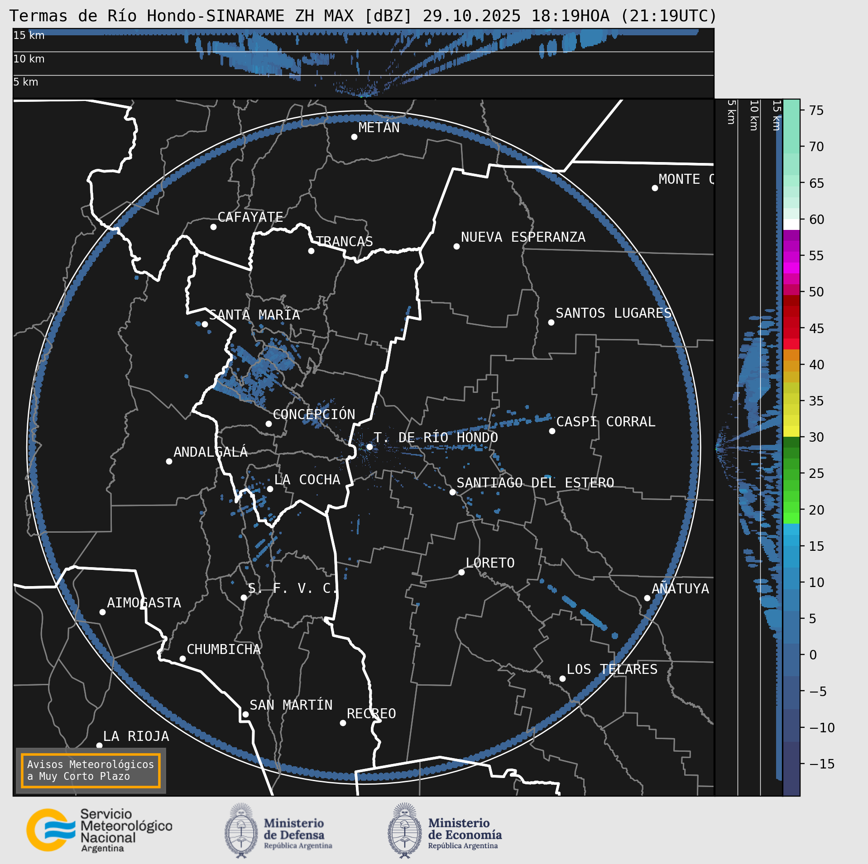Select the Cafayate city marker dot
The width and height of the screenshot is (868, 864).
coord(213,227)
